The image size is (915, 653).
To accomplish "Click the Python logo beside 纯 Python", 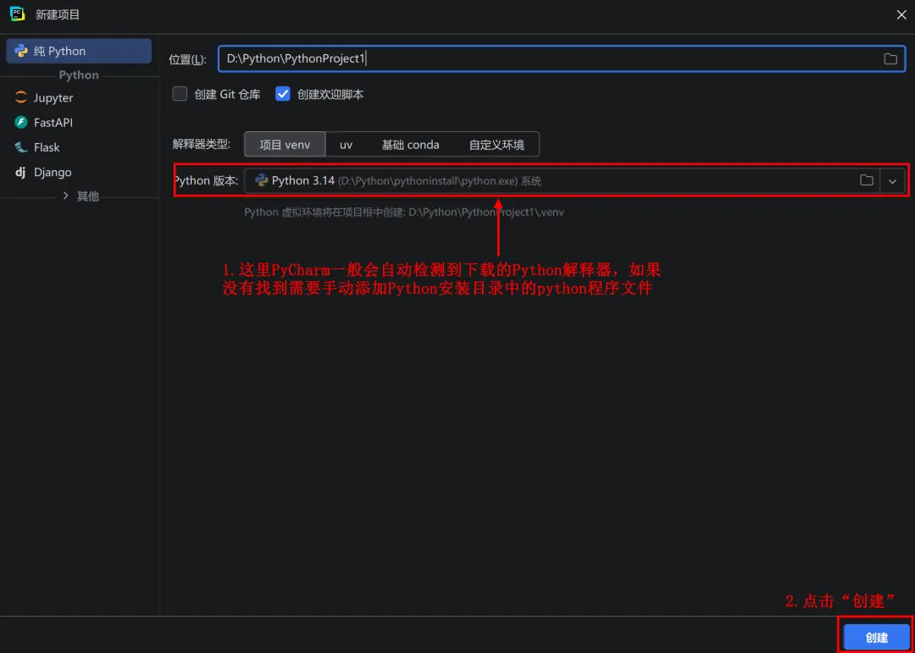I will pyautogui.click(x=21, y=51).
